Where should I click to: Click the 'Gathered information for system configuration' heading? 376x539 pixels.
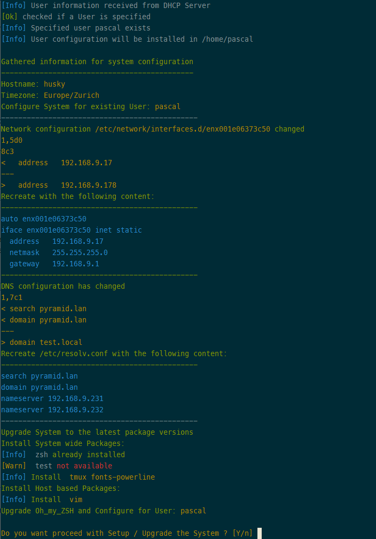click(x=97, y=61)
